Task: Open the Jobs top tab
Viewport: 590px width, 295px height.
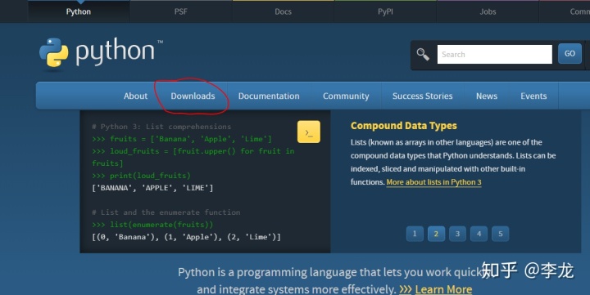Action: click(488, 11)
